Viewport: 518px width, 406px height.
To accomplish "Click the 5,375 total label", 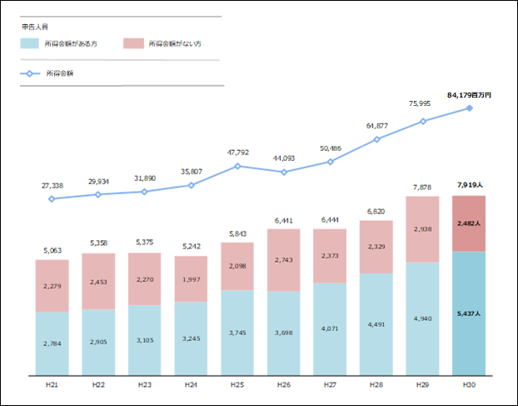I will [145, 243].
